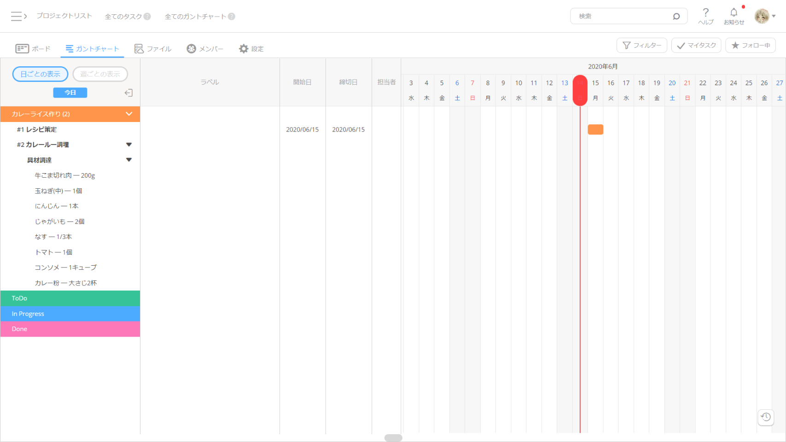Switch to 週ごとの表示 view
Viewport: 786px width, 442px height.
100,74
